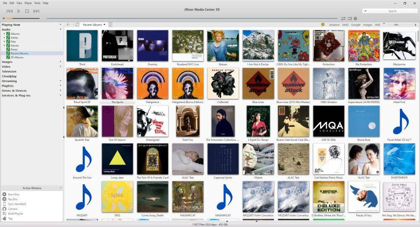This screenshot has height=227, width=420.
Task: Click the Sync Handheld device icon
Action: pyautogui.click(x=4, y=204)
